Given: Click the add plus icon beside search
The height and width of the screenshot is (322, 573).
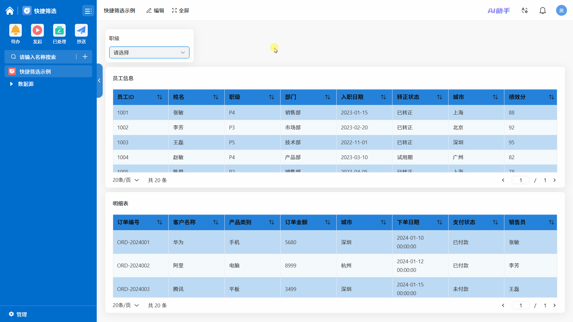Looking at the screenshot, I should click(85, 57).
